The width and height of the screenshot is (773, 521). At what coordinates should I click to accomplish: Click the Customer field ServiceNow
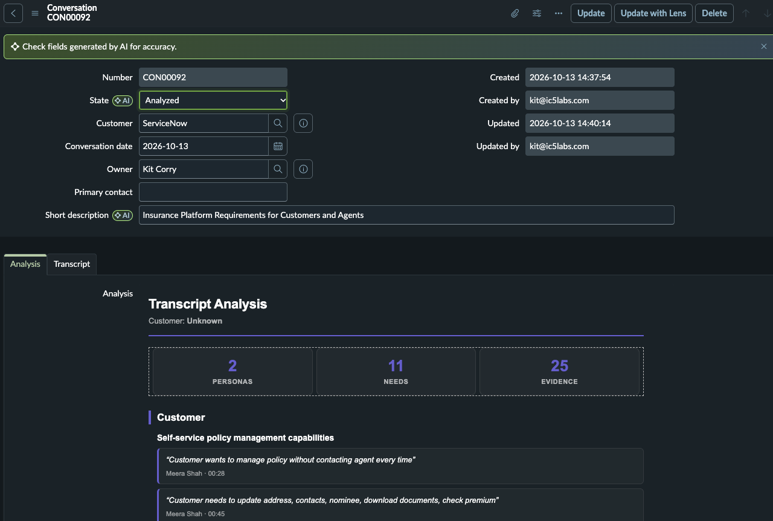[204, 123]
